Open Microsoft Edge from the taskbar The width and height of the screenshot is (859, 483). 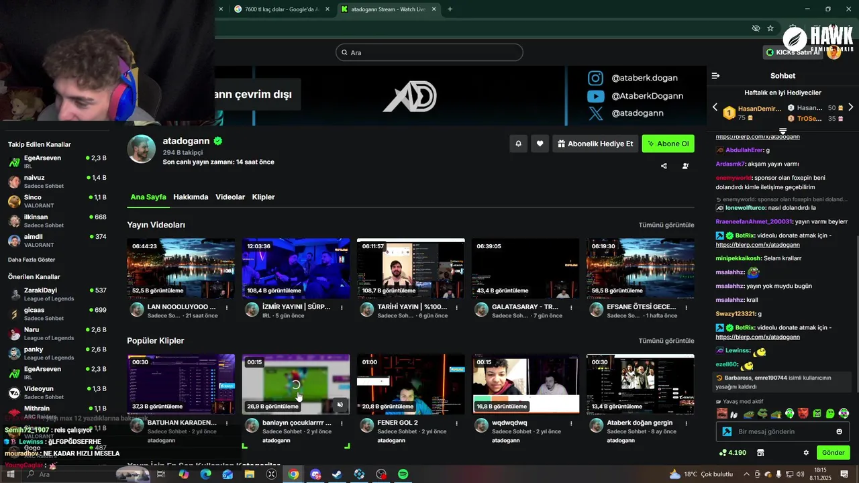click(205, 474)
